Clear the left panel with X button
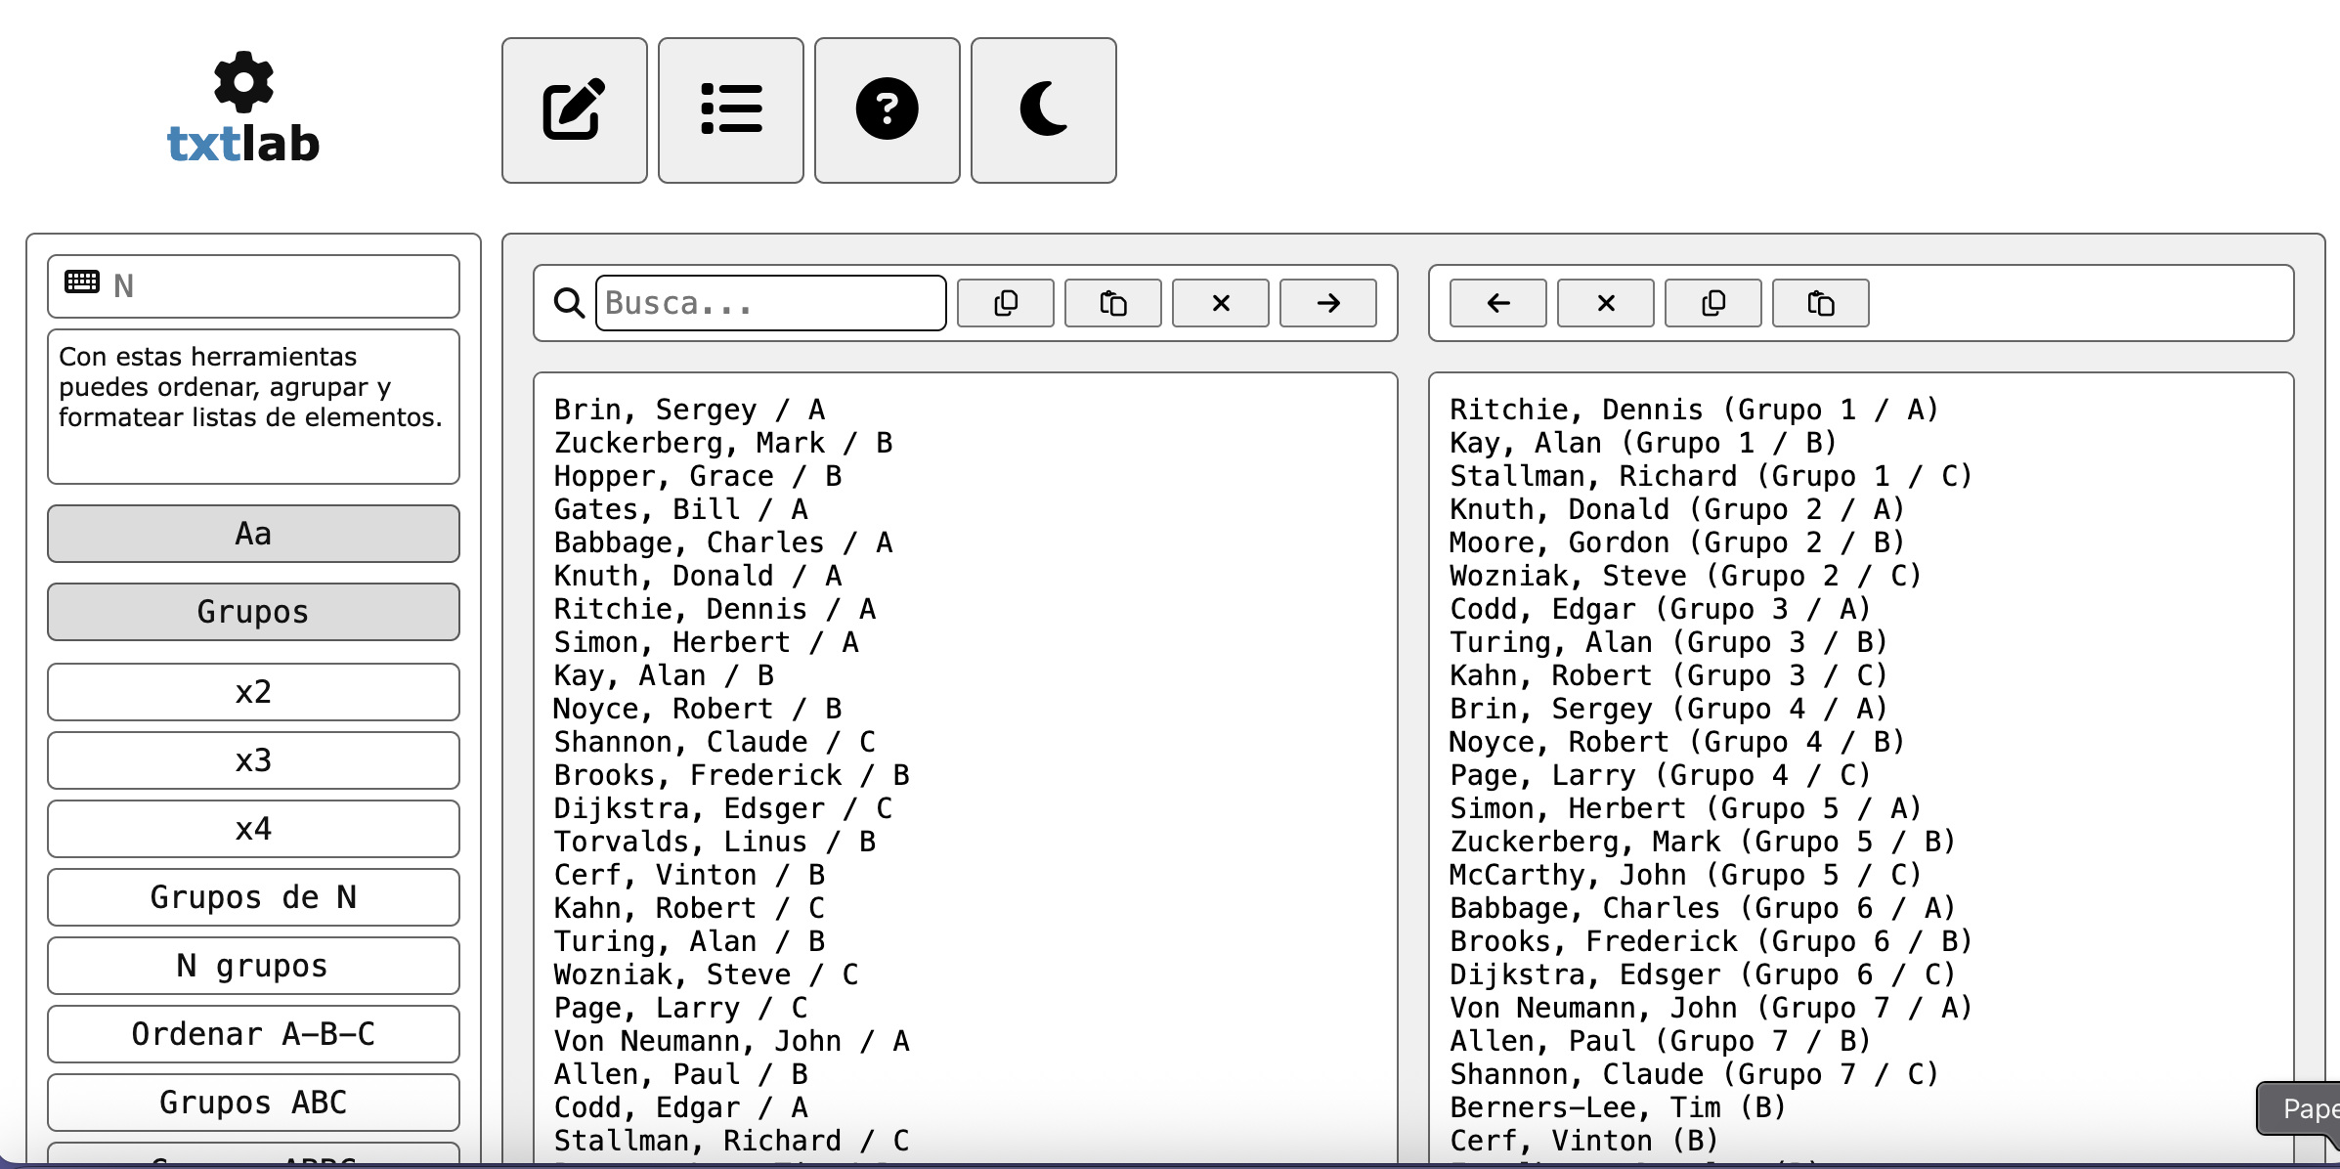Image resolution: width=2340 pixels, height=1169 pixels. pos(1221,303)
